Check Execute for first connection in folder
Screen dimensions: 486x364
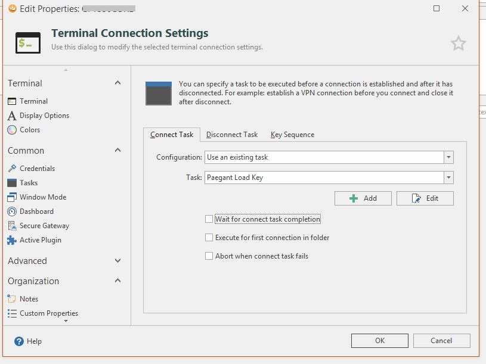pyautogui.click(x=209, y=238)
